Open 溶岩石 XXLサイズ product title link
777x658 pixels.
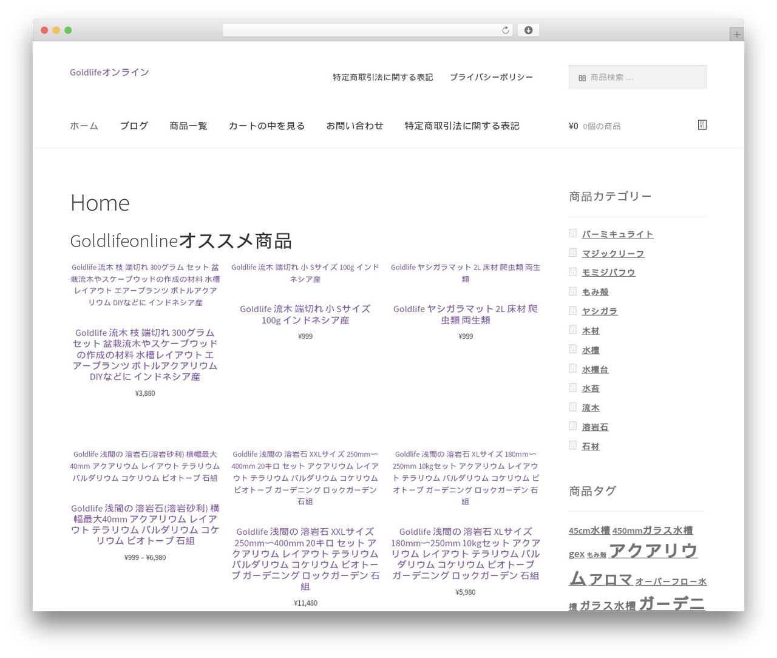pyautogui.click(x=305, y=559)
